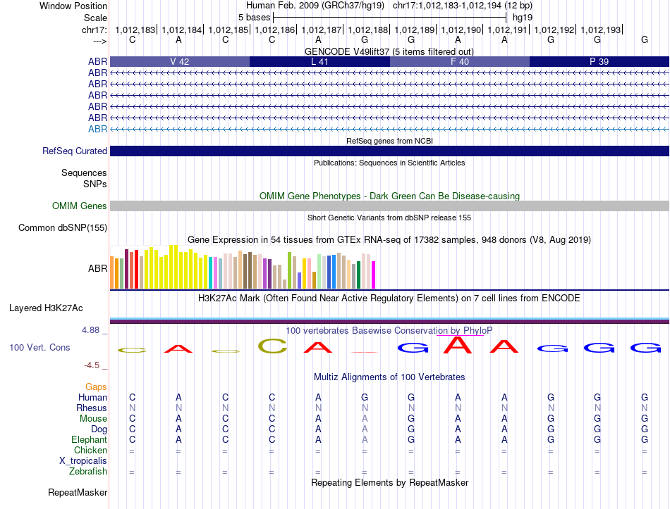Click the 1,012,186 position tick label

(275, 30)
